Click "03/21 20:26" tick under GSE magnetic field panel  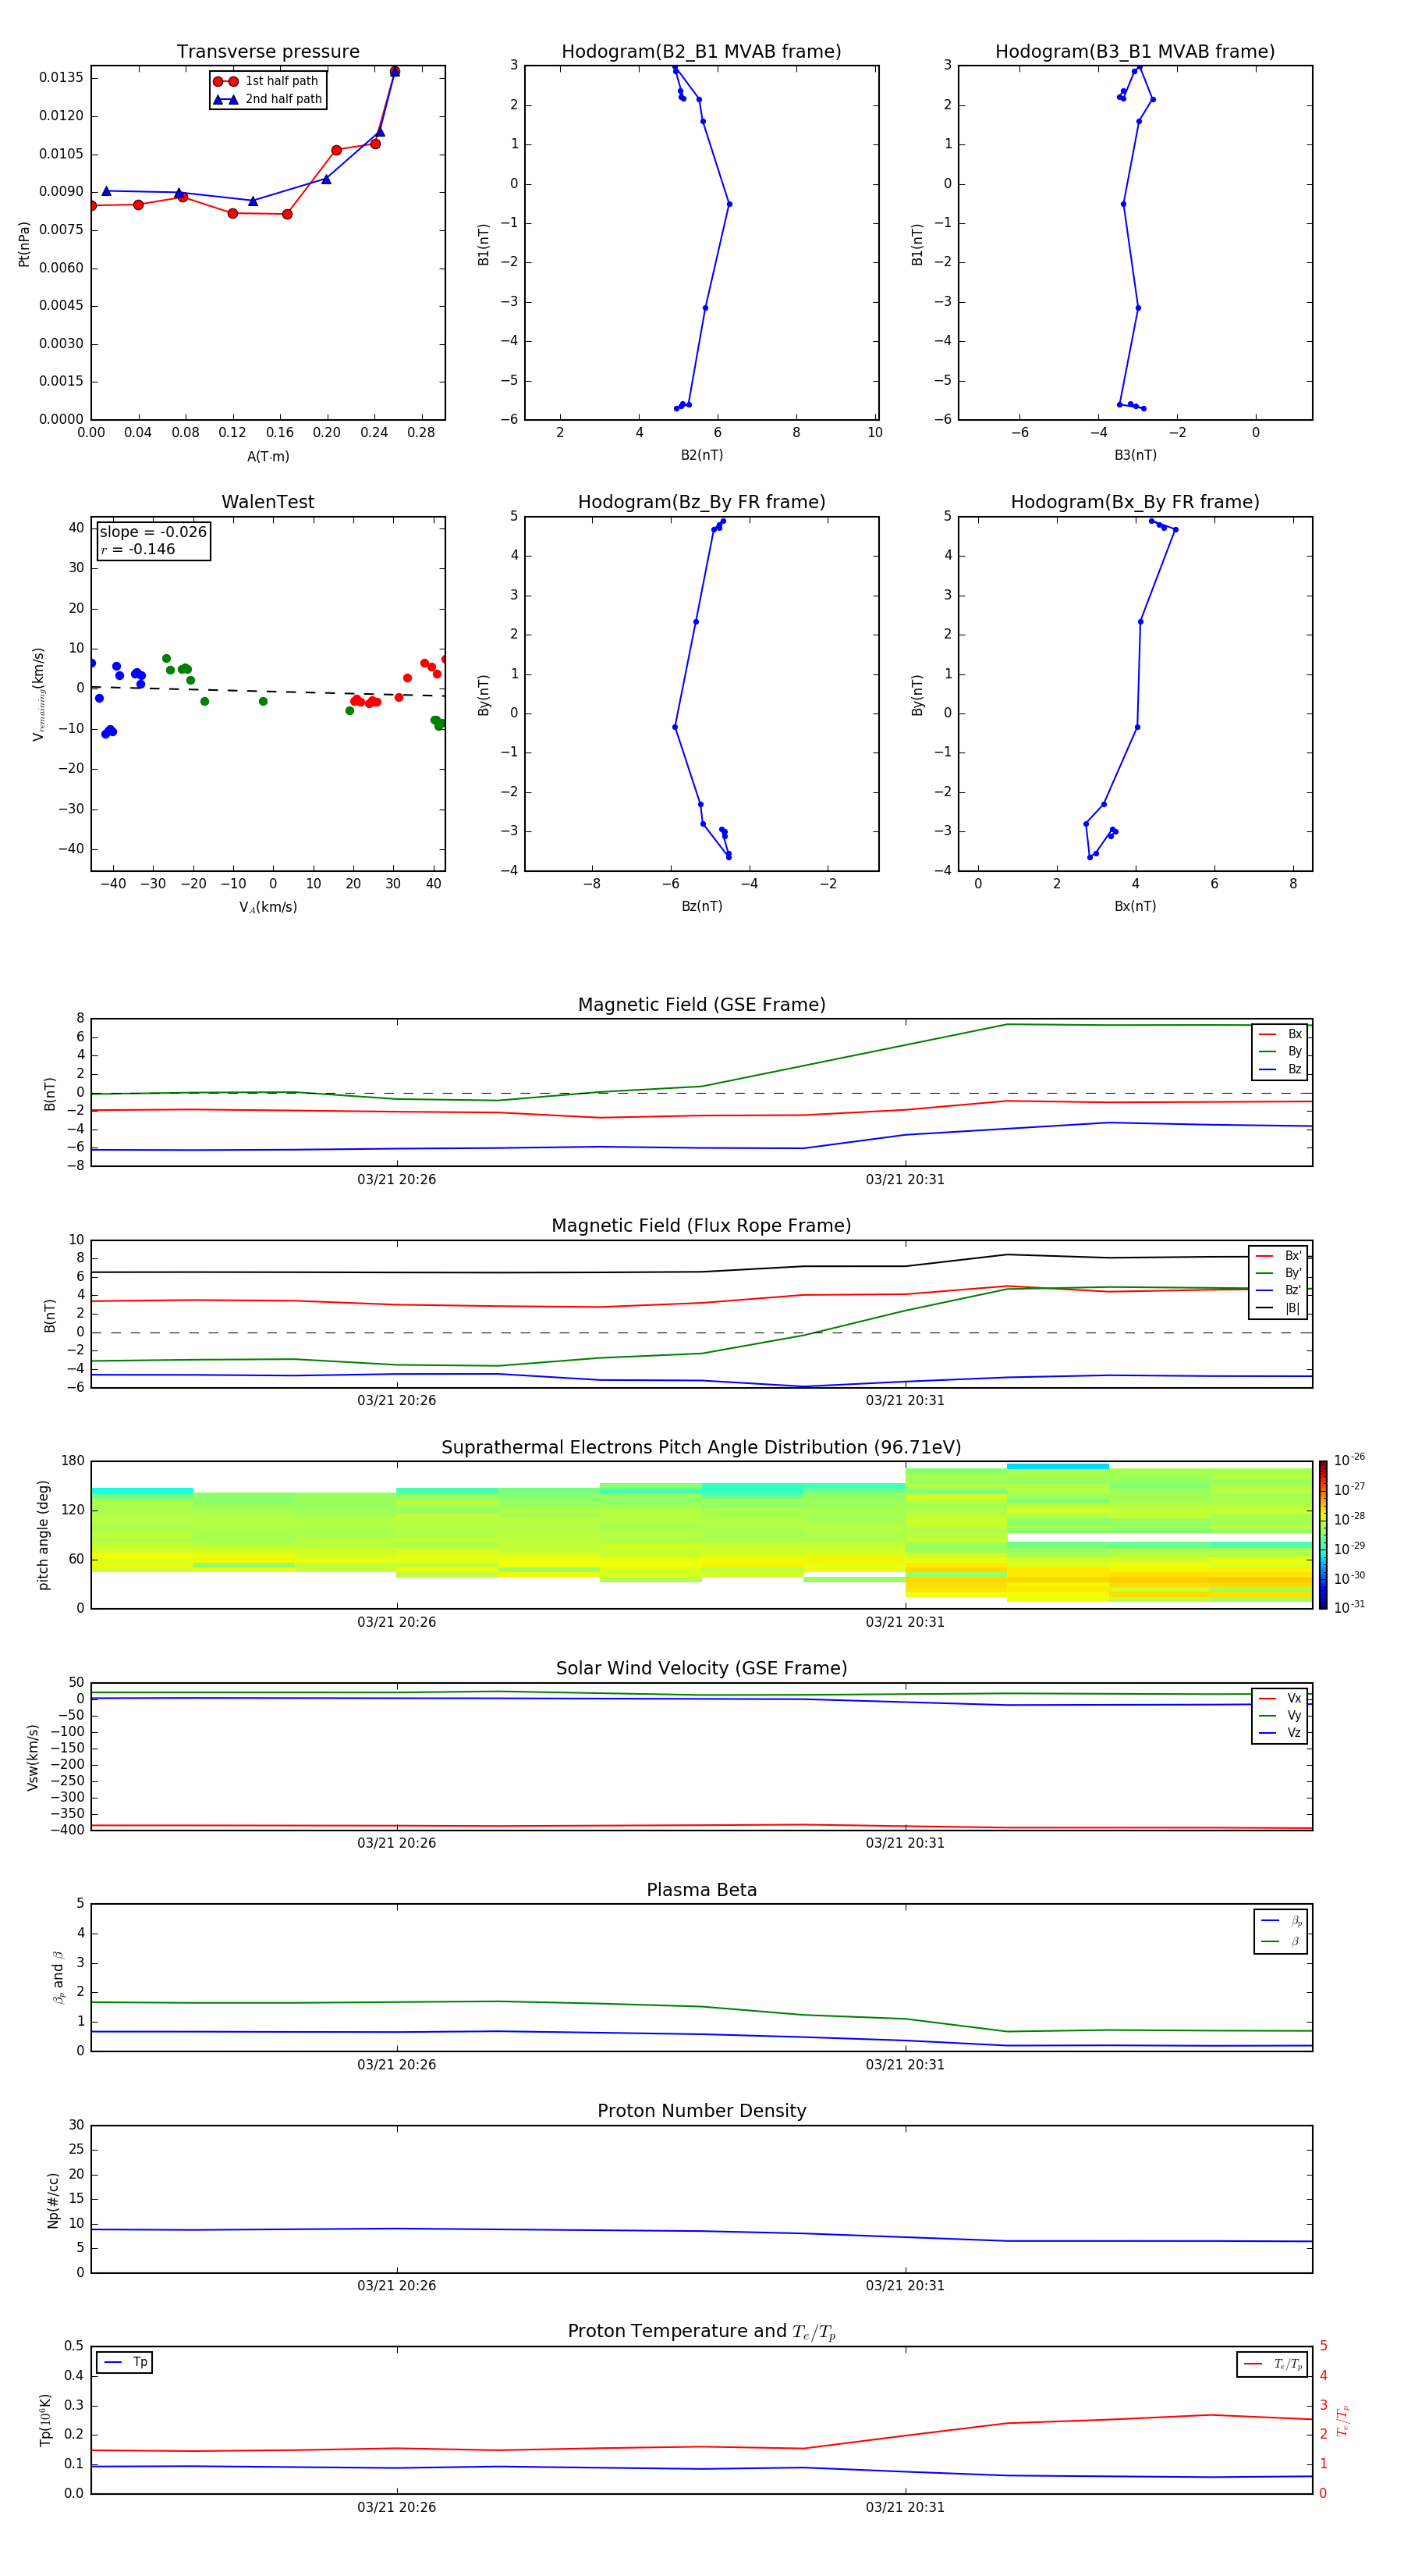pos(397,1180)
